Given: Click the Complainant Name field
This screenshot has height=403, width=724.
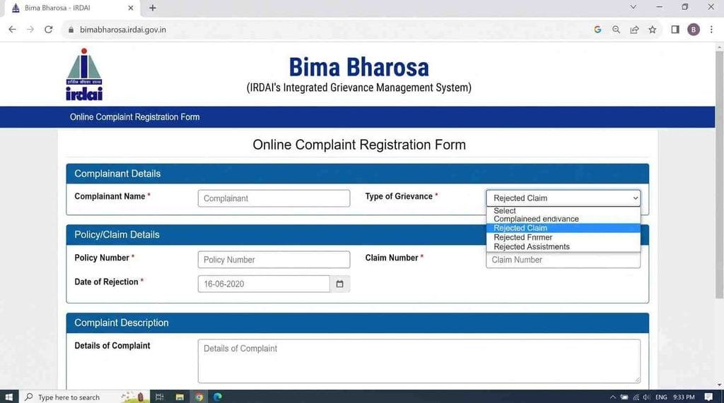Looking at the screenshot, I should coord(274,198).
